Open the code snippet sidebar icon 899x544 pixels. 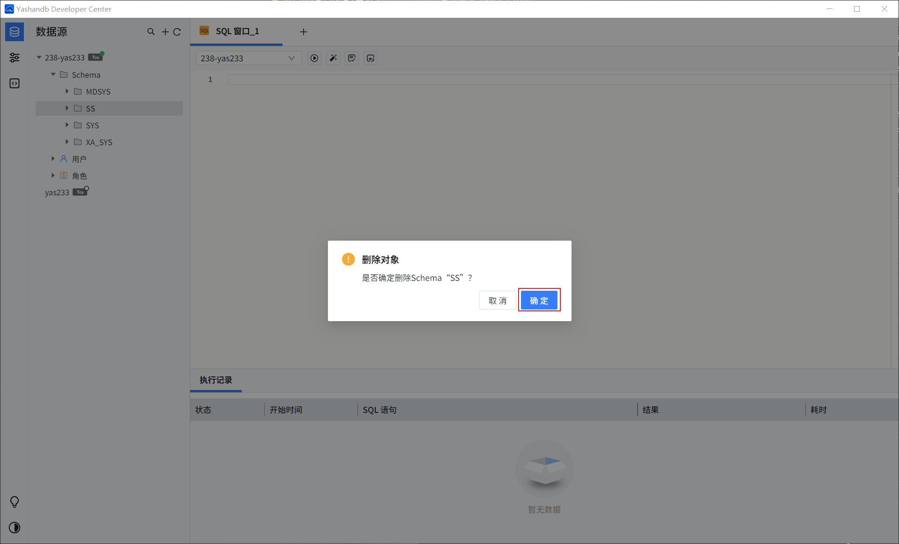15,83
